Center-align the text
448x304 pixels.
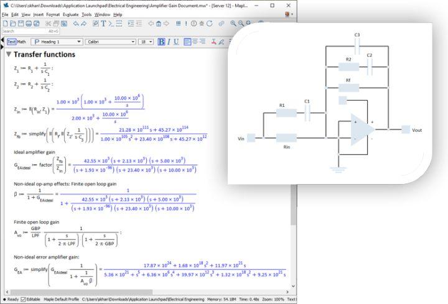point(195,42)
